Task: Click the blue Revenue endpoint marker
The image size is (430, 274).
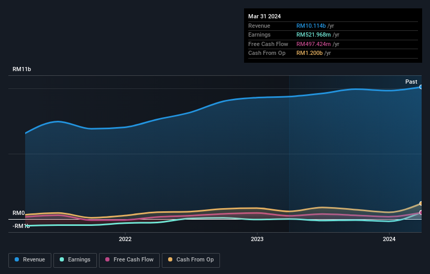Action: pyautogui.click(x=421, y=87)
